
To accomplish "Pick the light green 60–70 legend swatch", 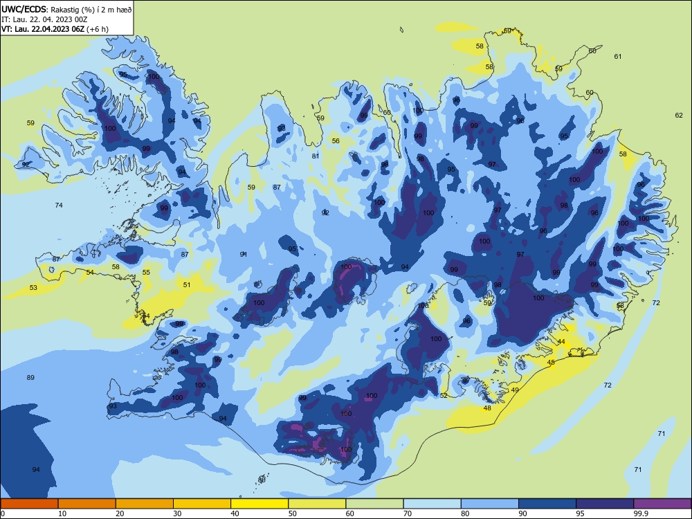I will 374,504.
